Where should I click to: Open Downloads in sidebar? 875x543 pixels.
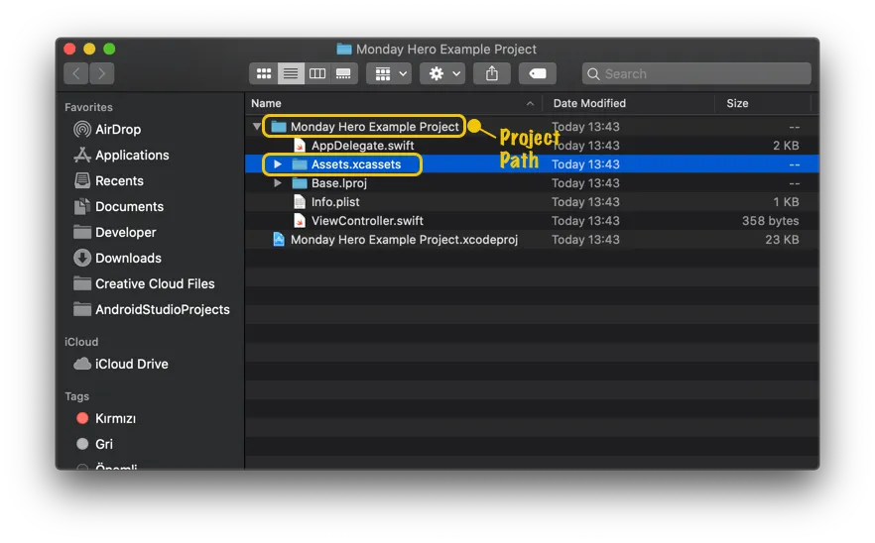coord(118,258)
